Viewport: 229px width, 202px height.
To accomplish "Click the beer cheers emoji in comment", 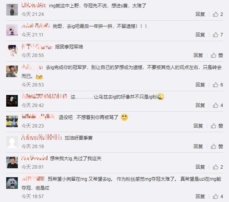I will pos(39,77).
